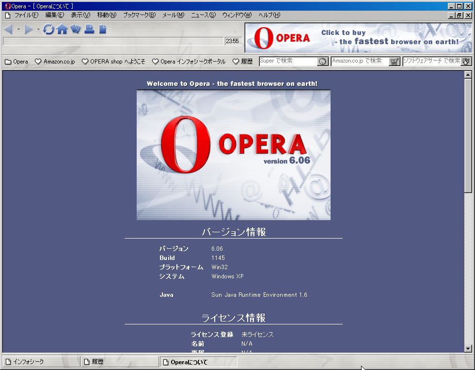Click the Amazon.co.jp で検索 search field

click(360, 61)
